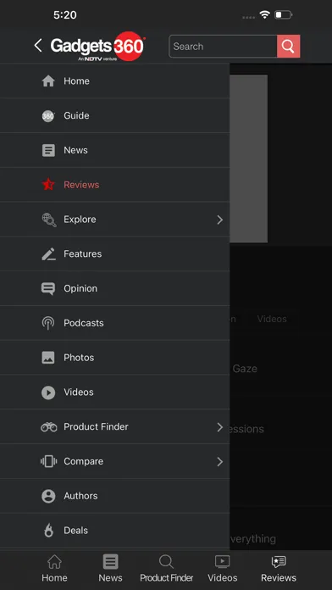The width and height of the screenshot is (332, 590).
Task: Switch to News tab in bottom bar
Action: point(111,568)
